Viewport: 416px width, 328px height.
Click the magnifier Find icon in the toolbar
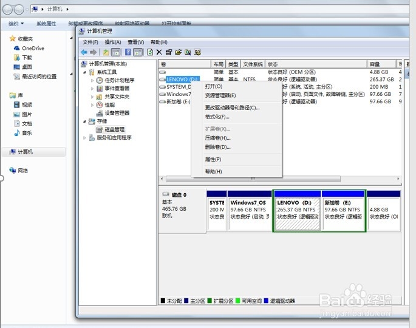[188, 52]
